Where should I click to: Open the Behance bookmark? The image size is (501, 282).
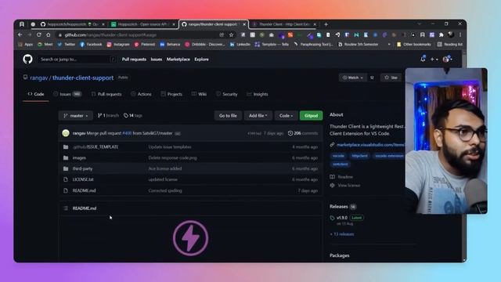point(170,45)
